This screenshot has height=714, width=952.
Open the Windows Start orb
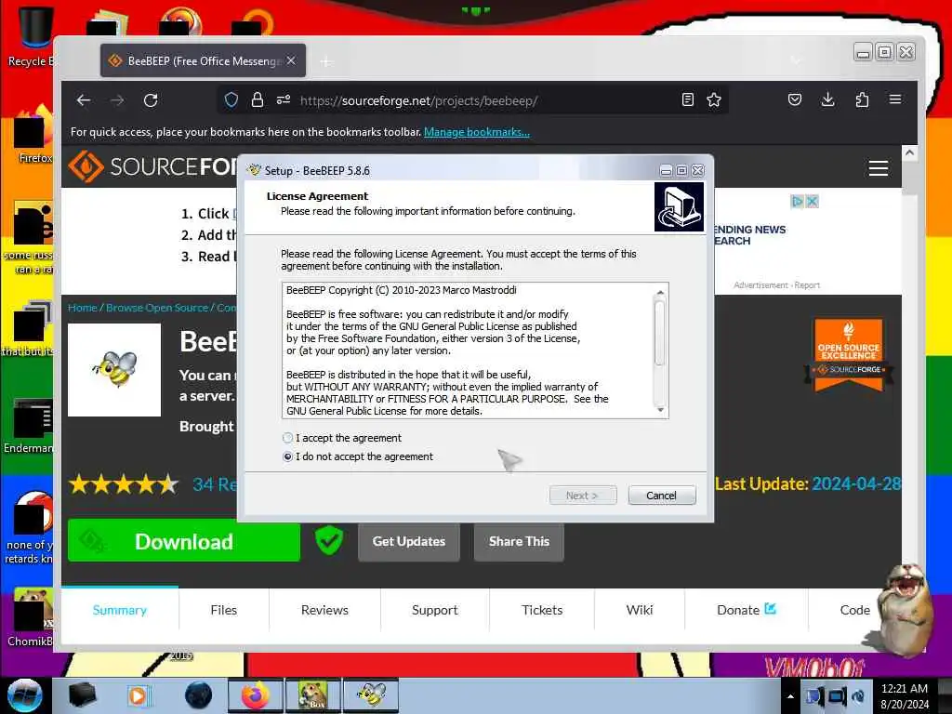click(24, 695)
